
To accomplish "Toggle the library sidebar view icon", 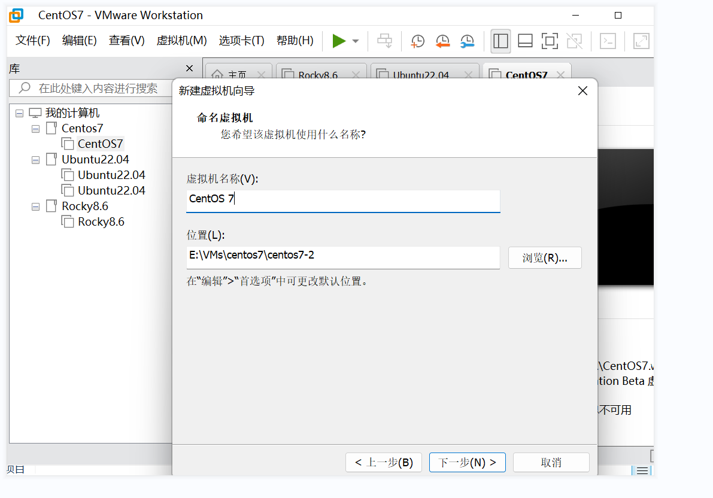I will [x=500, y=41].
